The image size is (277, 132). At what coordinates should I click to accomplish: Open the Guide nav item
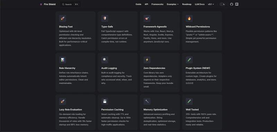[x=138, y=4]
